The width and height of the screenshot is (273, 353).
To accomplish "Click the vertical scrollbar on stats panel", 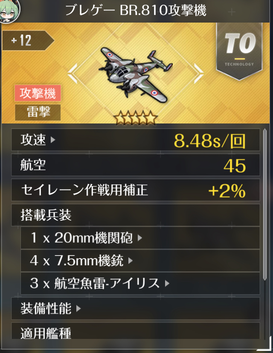I will 264,204.
